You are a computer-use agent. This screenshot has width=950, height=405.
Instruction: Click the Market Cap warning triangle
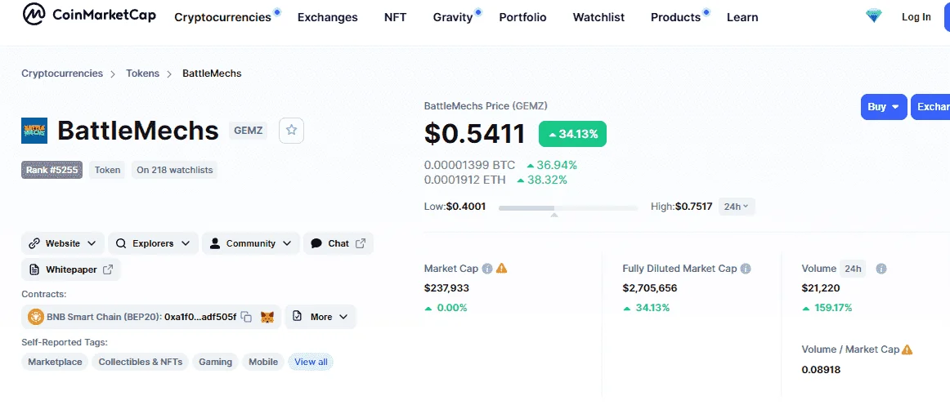502,268
